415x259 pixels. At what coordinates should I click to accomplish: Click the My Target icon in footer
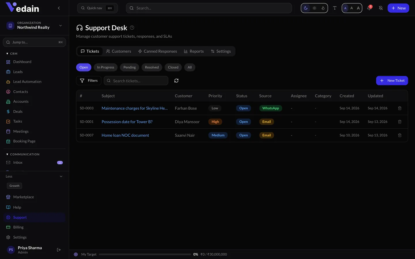[76, 254]
